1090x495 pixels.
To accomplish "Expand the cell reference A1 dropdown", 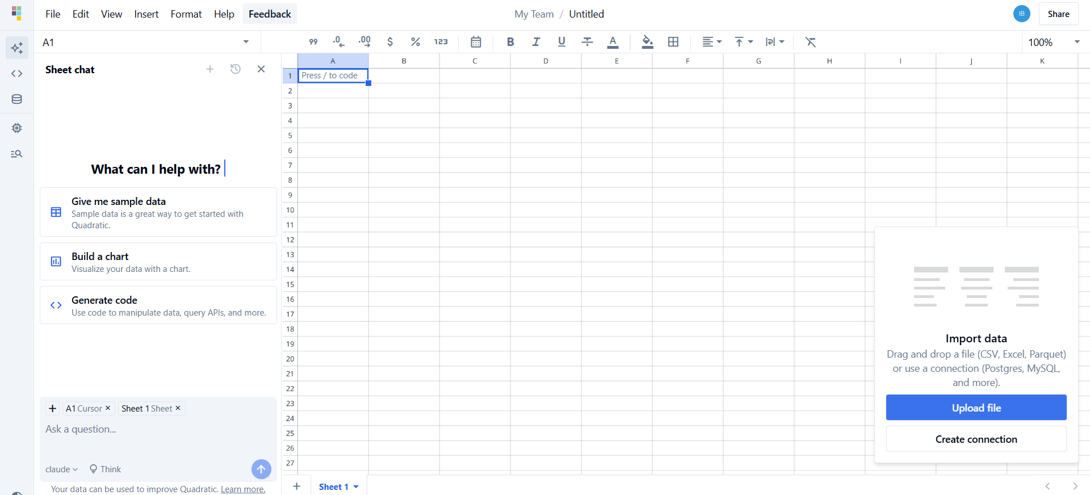I will pos(246,42).
